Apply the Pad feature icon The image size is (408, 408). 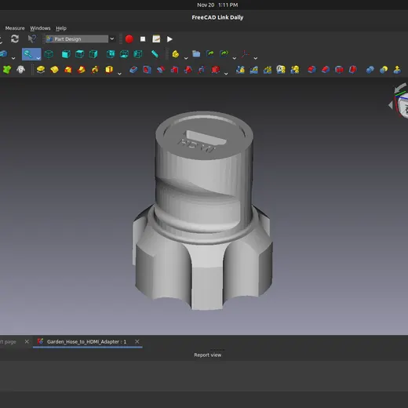pyautogui.click(x=41, y=70)
